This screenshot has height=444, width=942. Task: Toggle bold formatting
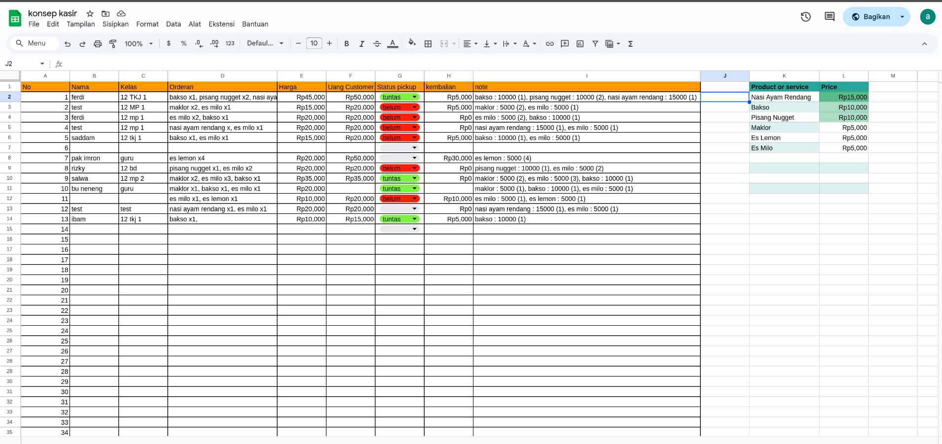point(347,44)
